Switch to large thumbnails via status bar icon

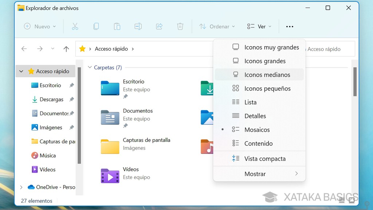(x=352, y=200)
